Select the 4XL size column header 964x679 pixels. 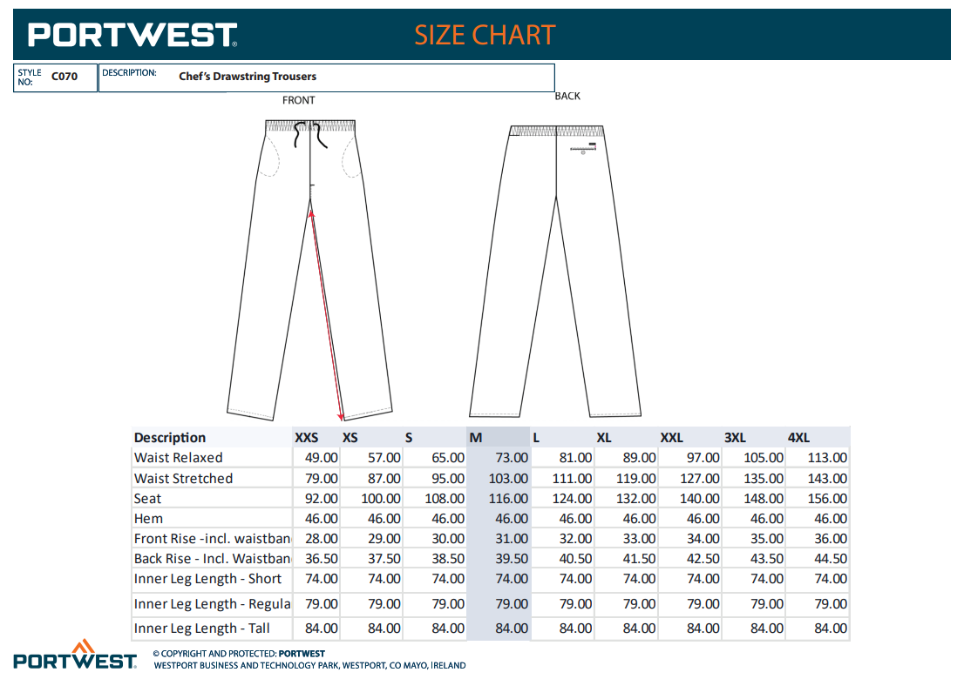pyautogui.click(x=798, y=438)
